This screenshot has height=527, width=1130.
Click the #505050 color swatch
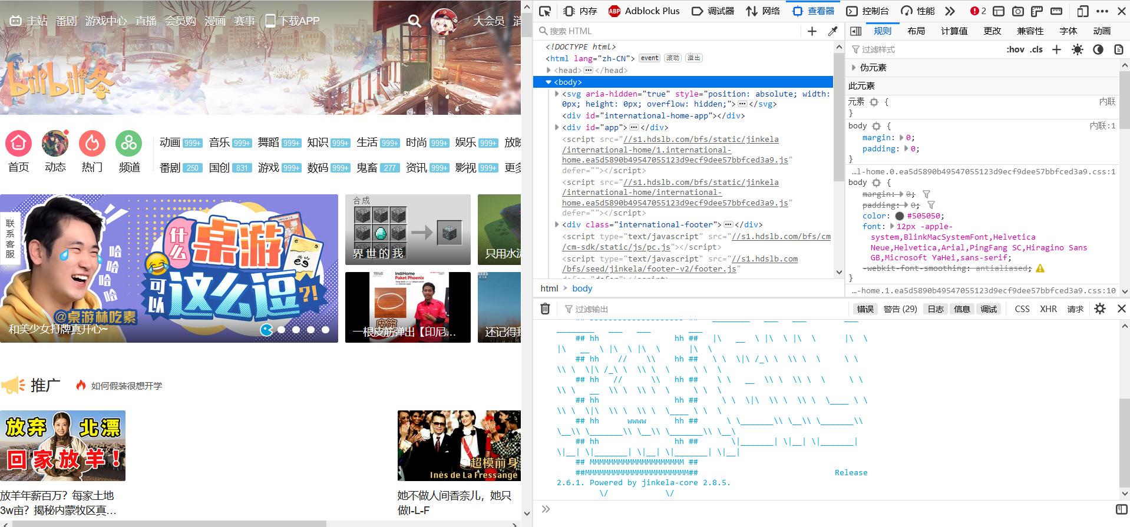899,216
